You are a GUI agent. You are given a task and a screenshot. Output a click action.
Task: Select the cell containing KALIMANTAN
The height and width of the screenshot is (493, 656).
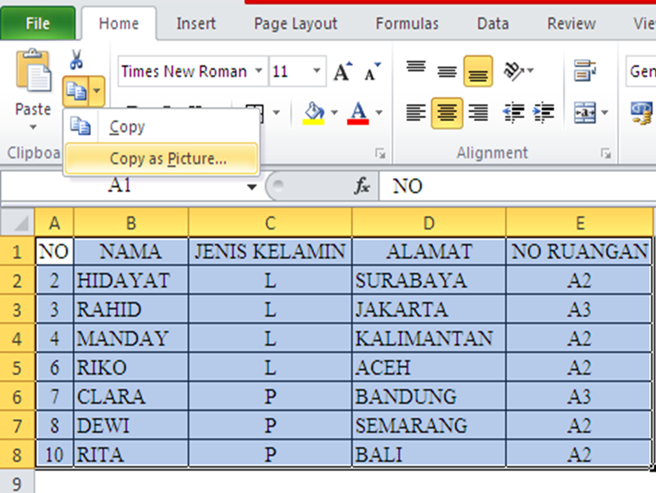(428, 338)
